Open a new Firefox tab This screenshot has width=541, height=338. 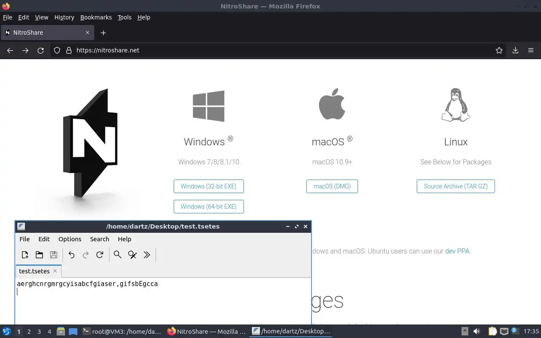(x=103, y=33)
